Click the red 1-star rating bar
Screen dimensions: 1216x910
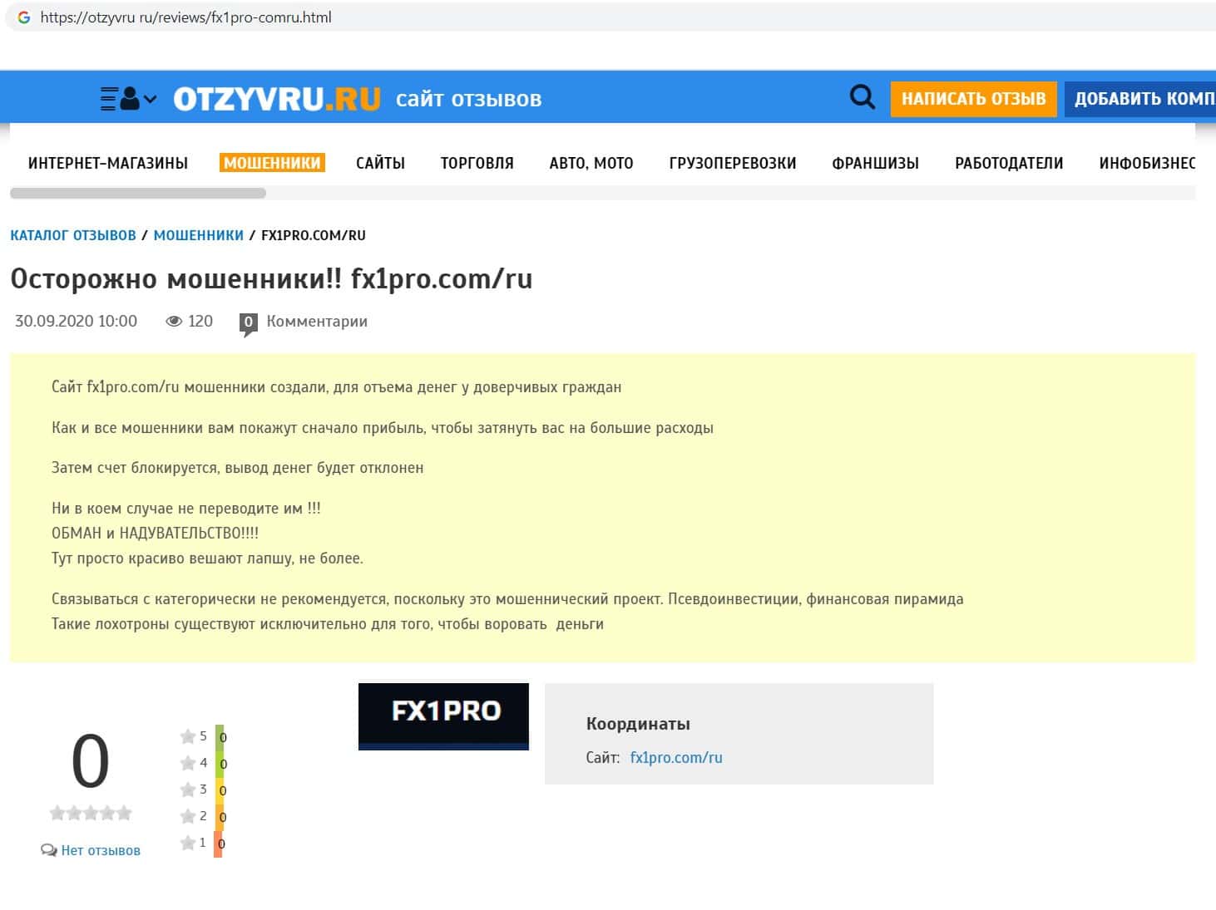pos(219,844)
